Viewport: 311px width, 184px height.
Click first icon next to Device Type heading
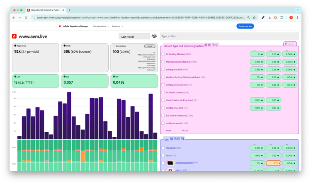tap(206, 45)
